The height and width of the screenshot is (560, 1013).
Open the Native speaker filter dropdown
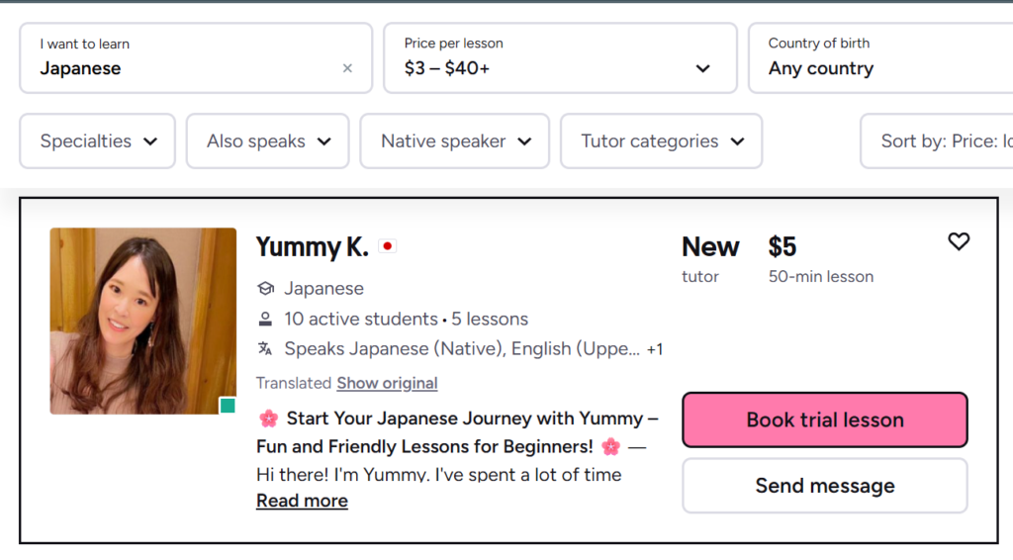(455, 141)
